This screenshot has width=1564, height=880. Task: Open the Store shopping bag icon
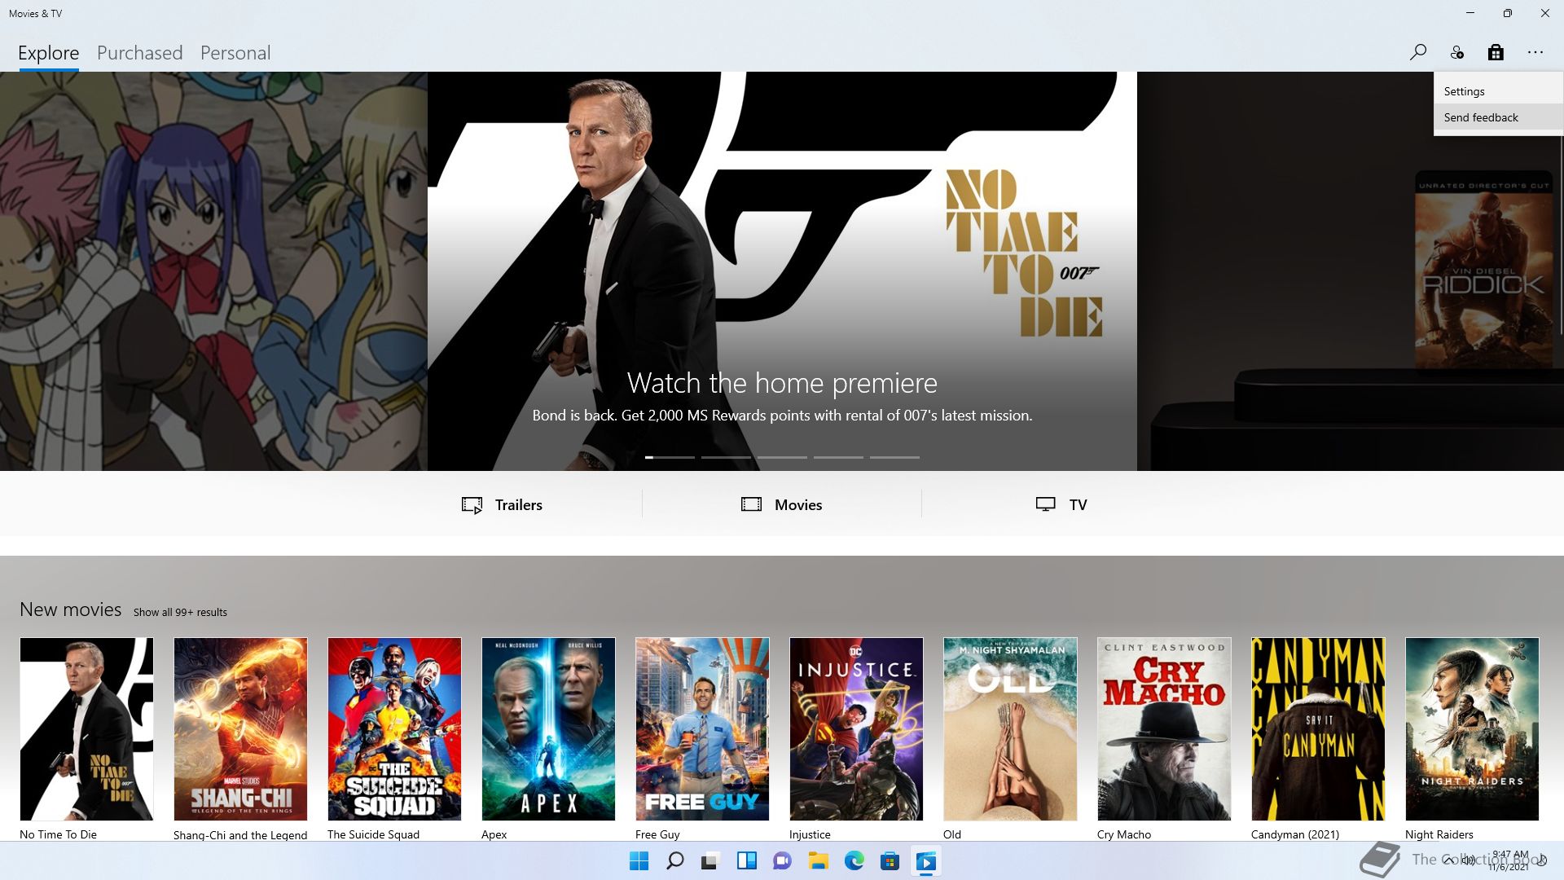coord(1496,52)
